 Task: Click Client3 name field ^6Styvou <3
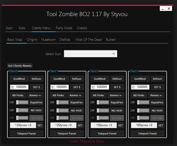[x=144, y=125]
